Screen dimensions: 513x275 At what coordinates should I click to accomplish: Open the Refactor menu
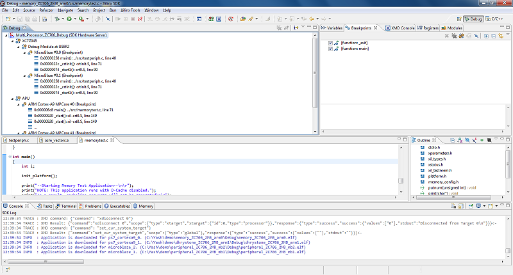(46, 10)
